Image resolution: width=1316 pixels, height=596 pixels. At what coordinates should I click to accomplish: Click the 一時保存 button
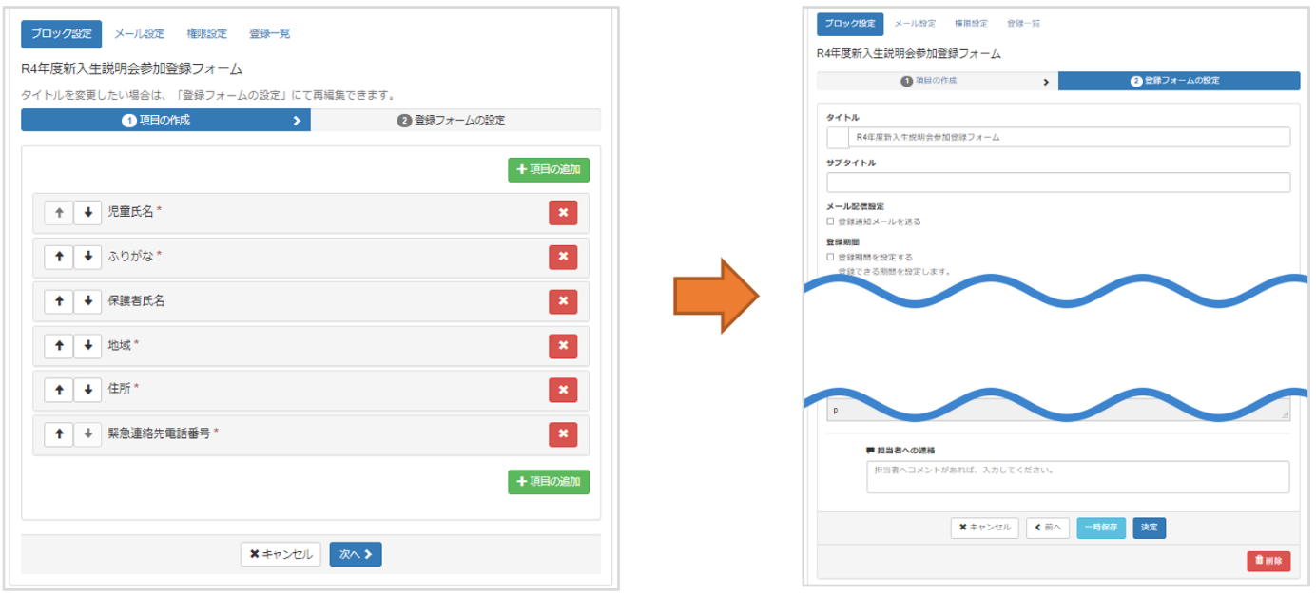pyautogui.click(x=1101, y=528)
